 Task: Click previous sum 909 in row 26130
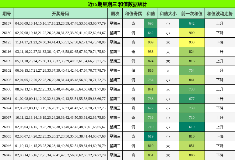192,33
